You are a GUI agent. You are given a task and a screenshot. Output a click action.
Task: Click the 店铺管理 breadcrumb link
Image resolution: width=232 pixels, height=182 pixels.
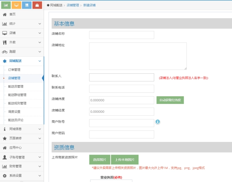pos(73,5)
